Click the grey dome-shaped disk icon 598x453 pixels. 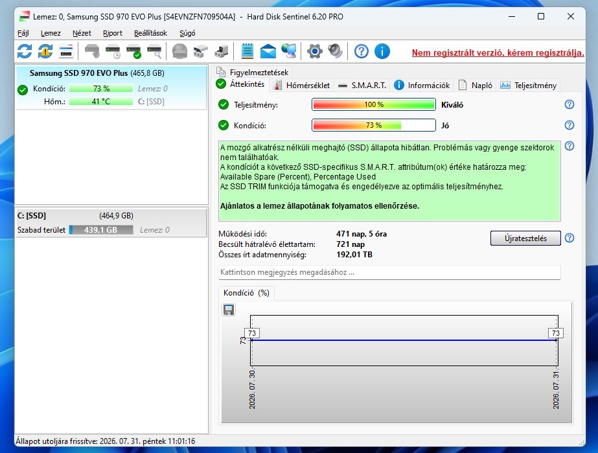point(179,51)
